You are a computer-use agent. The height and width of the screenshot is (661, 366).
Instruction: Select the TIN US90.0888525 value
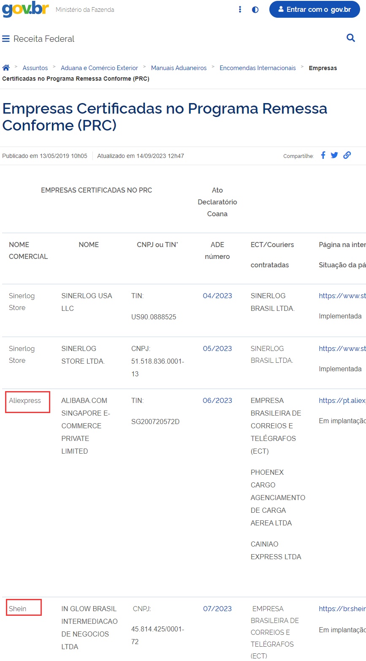(x=154, y=317)
